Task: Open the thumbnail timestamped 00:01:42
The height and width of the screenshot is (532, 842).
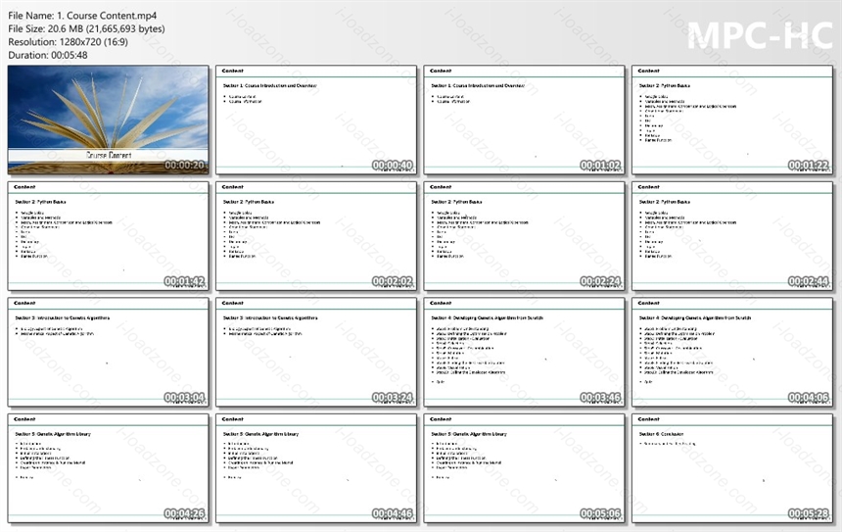Action: tap(108, 236)
